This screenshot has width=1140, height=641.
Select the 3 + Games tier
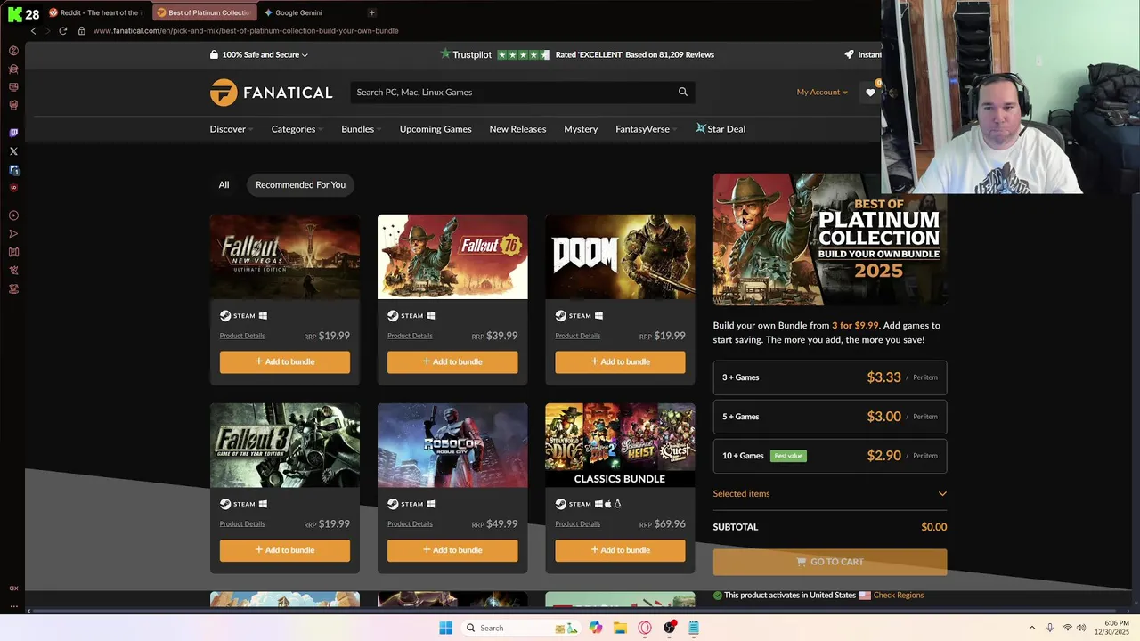(829, 377)
